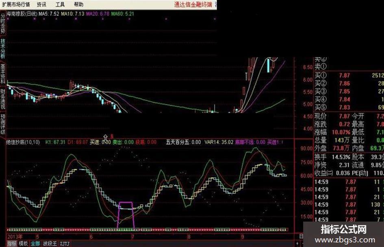The width and height of the screenshot is (384, 247).
Task: Switch to the 财务透视 side tab
Action: 3,99
